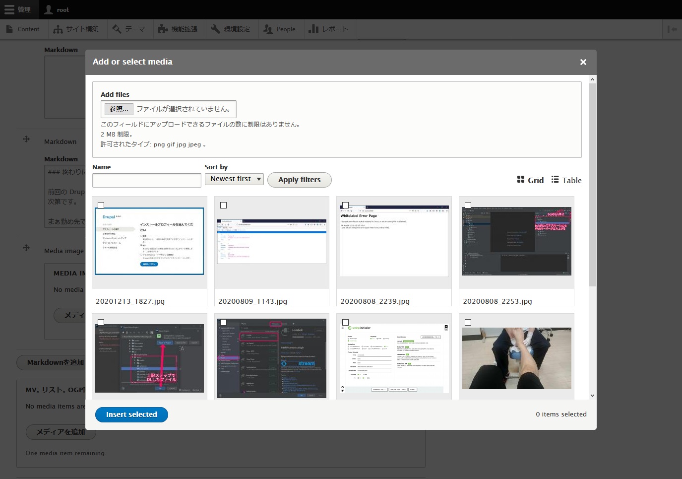Click the dialog scrollbar up arrow
Image resolution: width=682 pixels, height=479 pixels.
pyautogui.click(x=592, y=79)
